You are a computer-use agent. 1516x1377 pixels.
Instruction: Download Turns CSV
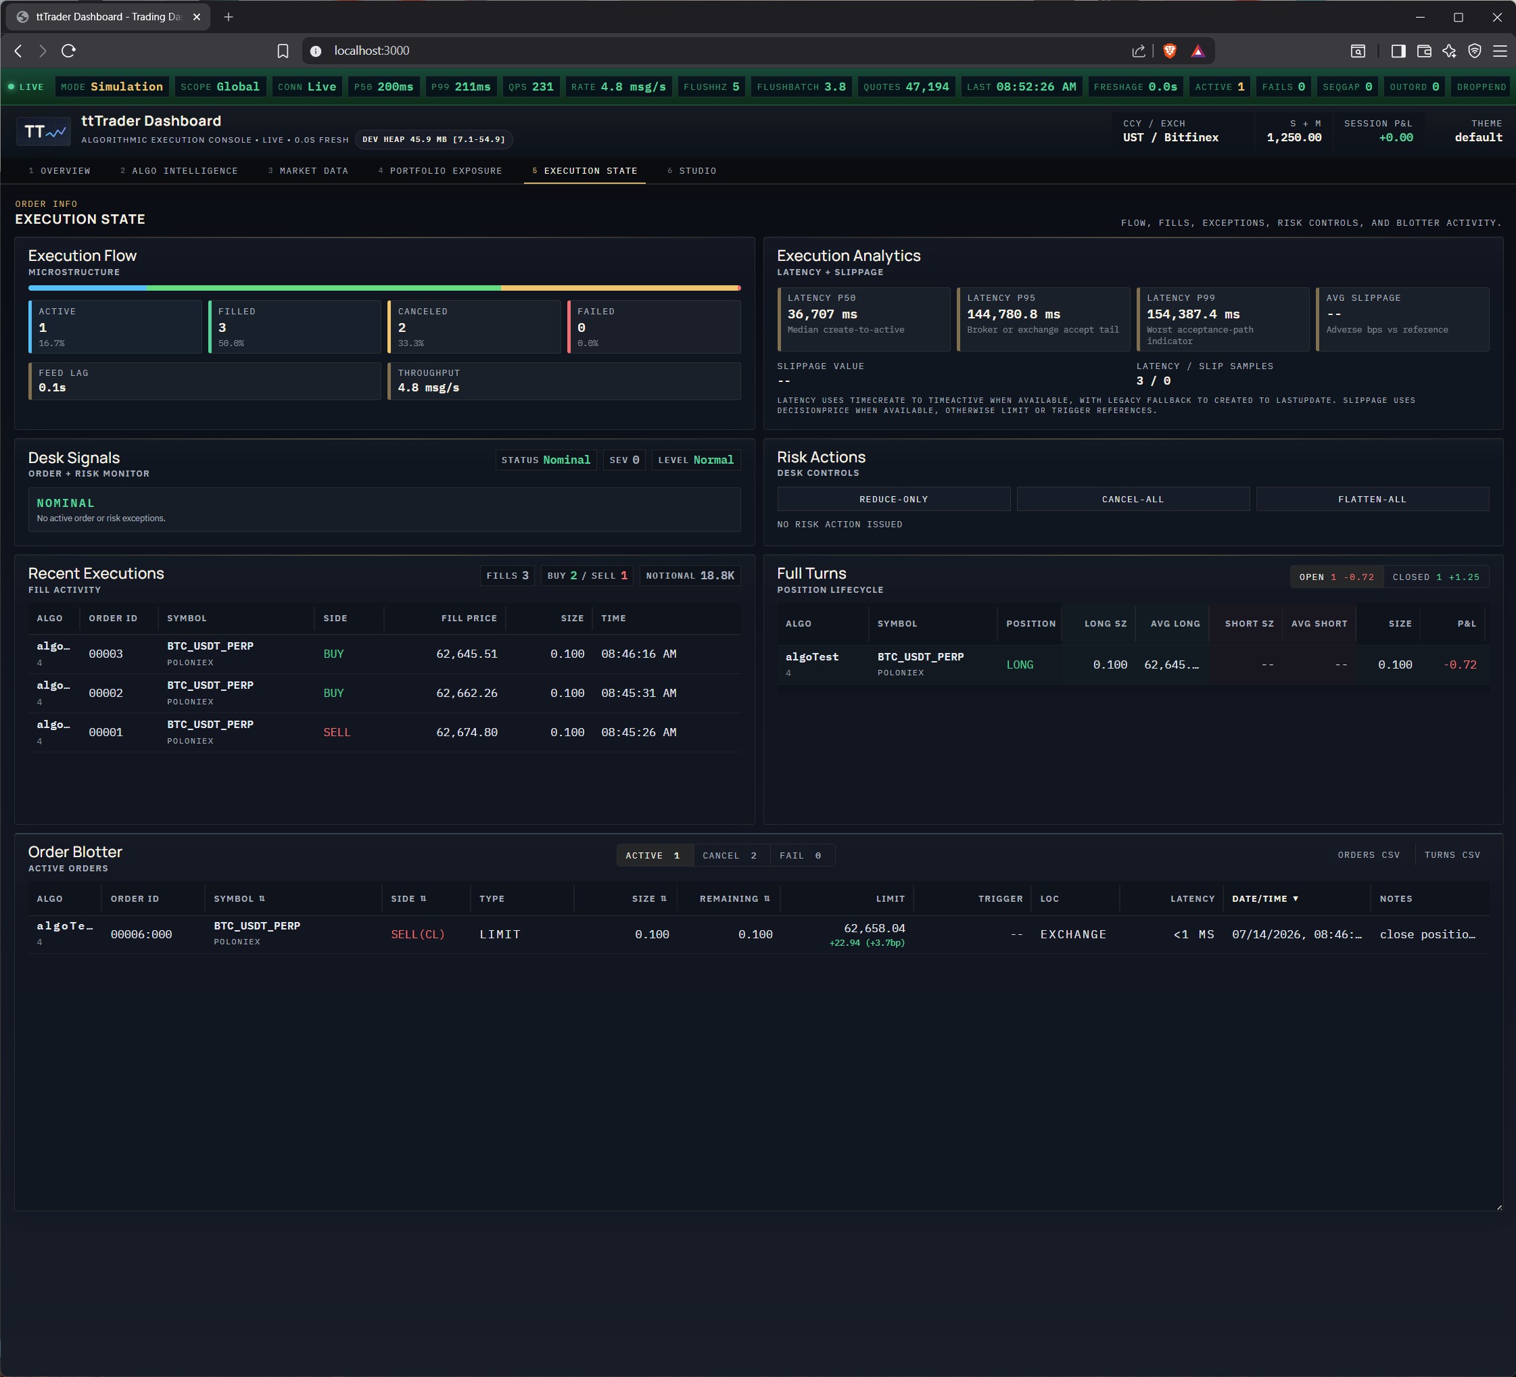click(1452, 854)
